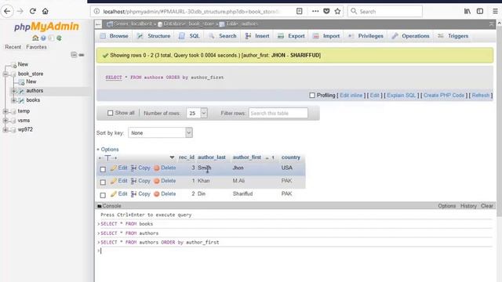Screen dimensions: 502x282
Task: Click the link-with-main-panel icon
Action: [x=82, y=55]
